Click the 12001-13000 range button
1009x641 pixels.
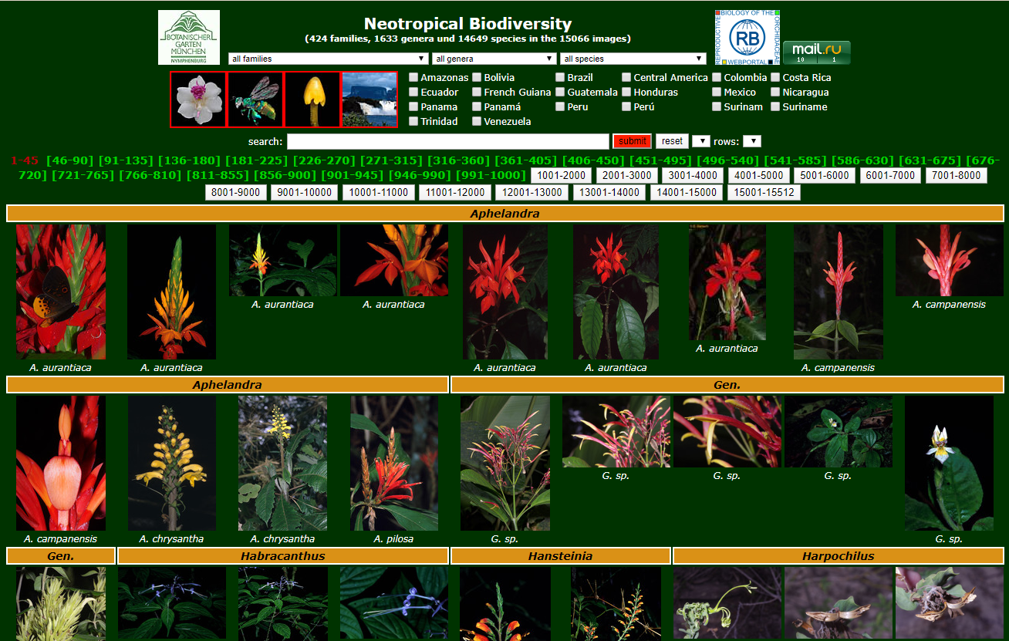(x=532, y=192)
